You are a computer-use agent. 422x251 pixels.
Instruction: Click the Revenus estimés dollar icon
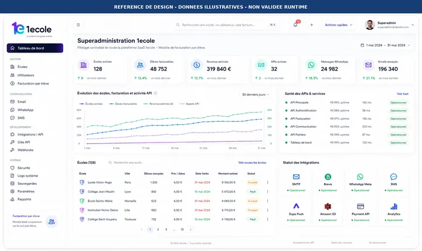[x=197, y=65]
